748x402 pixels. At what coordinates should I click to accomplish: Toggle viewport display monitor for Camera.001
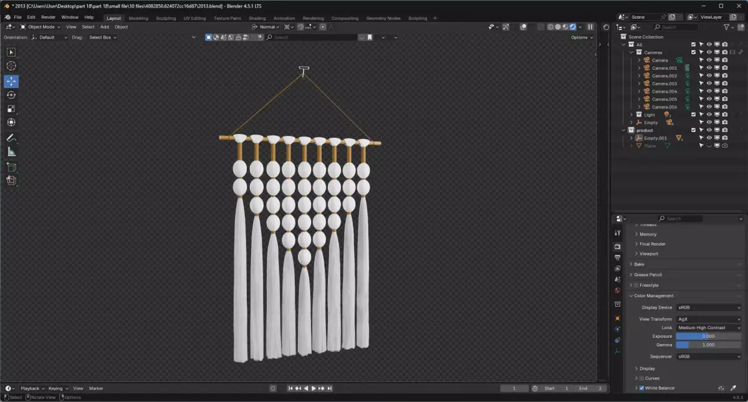point(717,68)
